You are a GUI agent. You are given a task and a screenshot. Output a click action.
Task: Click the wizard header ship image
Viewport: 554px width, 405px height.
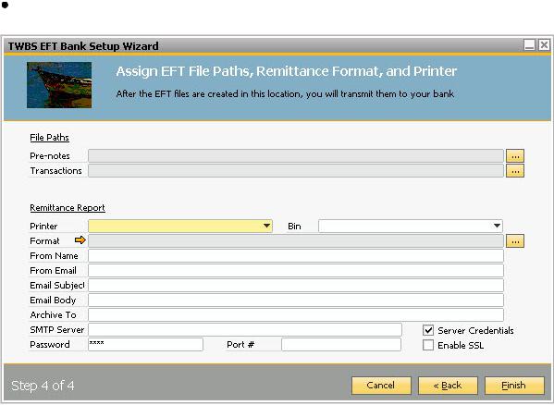59,85
